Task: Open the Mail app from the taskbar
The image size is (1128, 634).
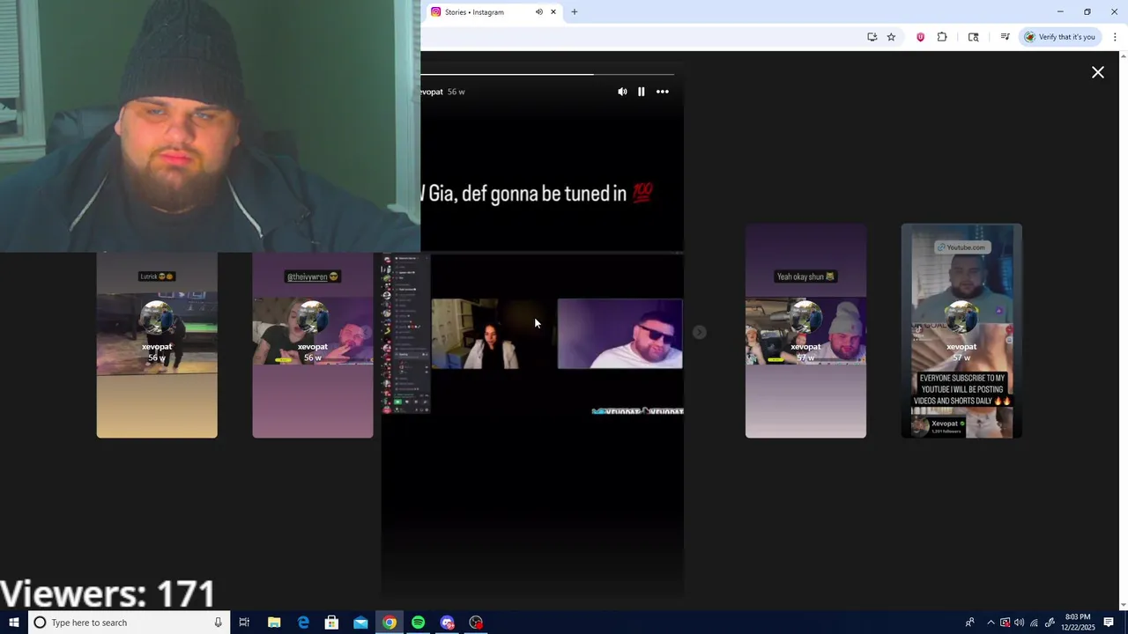Action: click(x=360, y=623)
